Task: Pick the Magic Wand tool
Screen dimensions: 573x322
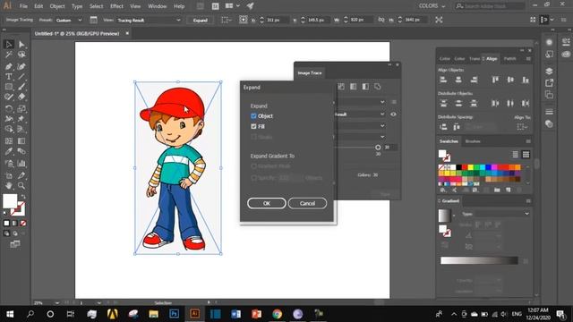Action: click(x=9, y=55)
